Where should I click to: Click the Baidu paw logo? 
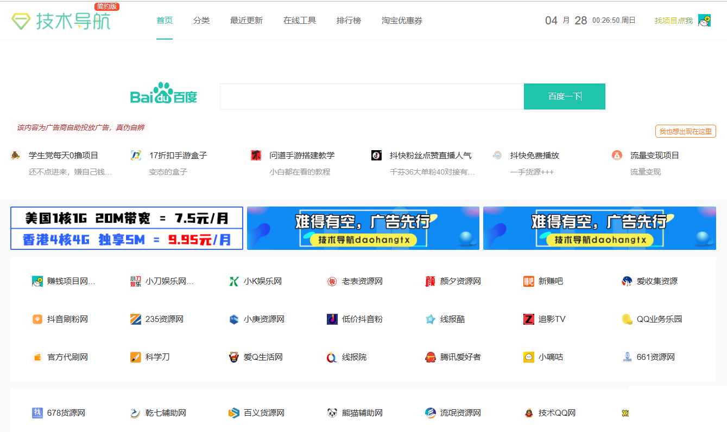point(163,93)
